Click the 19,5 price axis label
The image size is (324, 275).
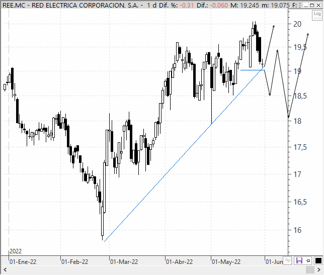click(x=300, y=47)
